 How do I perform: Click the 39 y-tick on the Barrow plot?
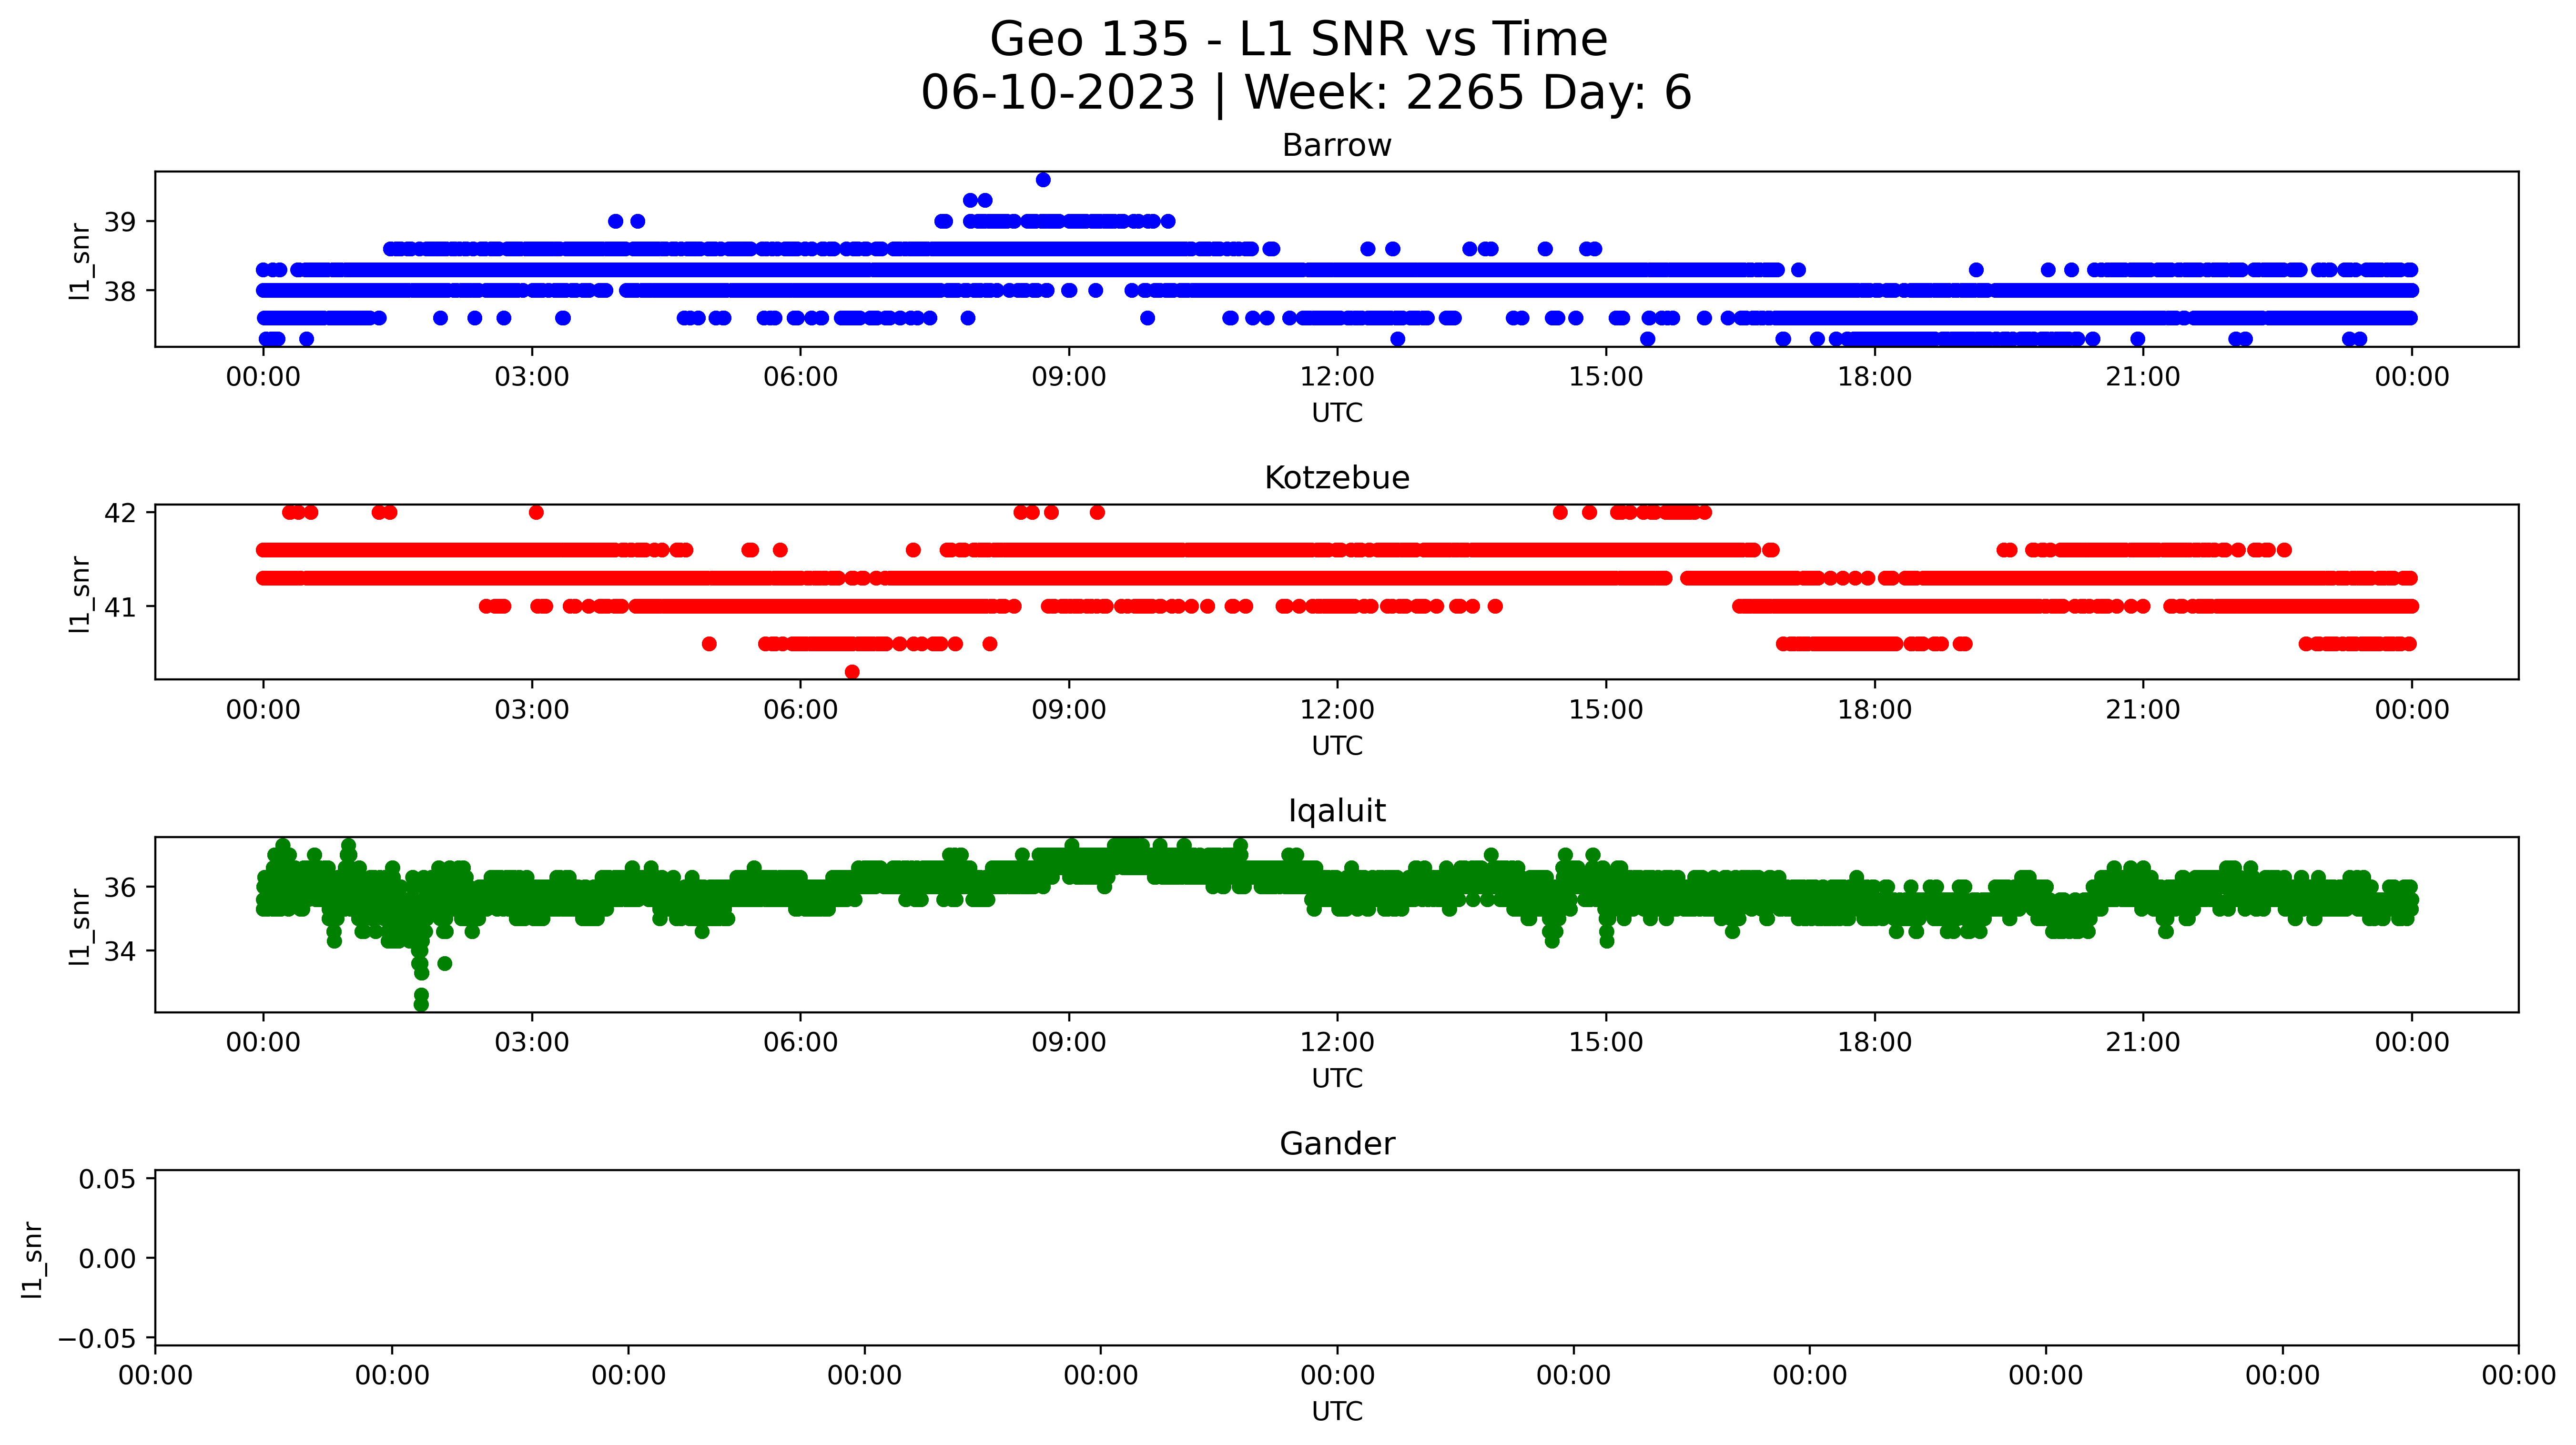[120, 222]
